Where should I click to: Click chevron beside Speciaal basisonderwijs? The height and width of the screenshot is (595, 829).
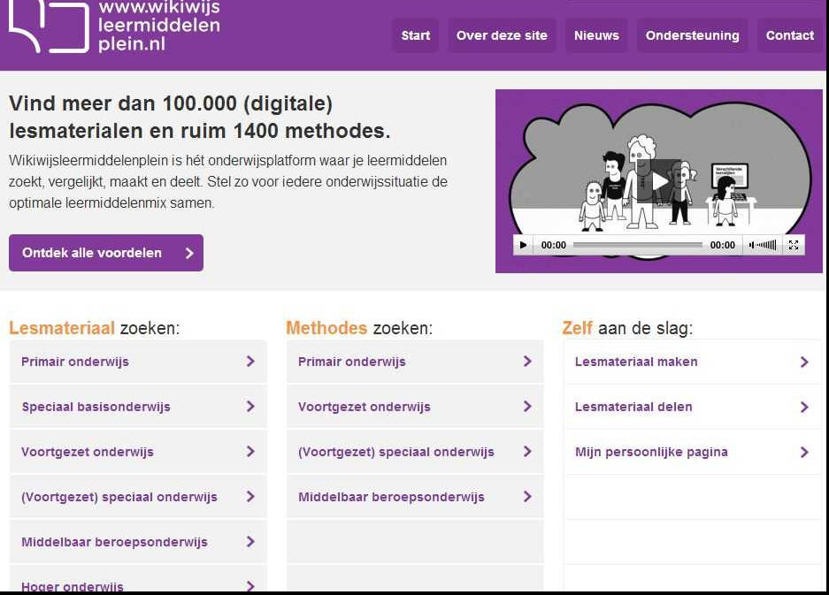pos(250,407)
